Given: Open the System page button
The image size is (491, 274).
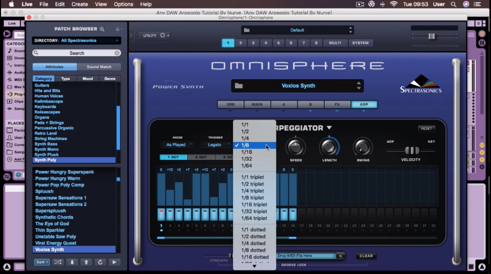Looking at the screenshot, I should click(x=360, y=43).
